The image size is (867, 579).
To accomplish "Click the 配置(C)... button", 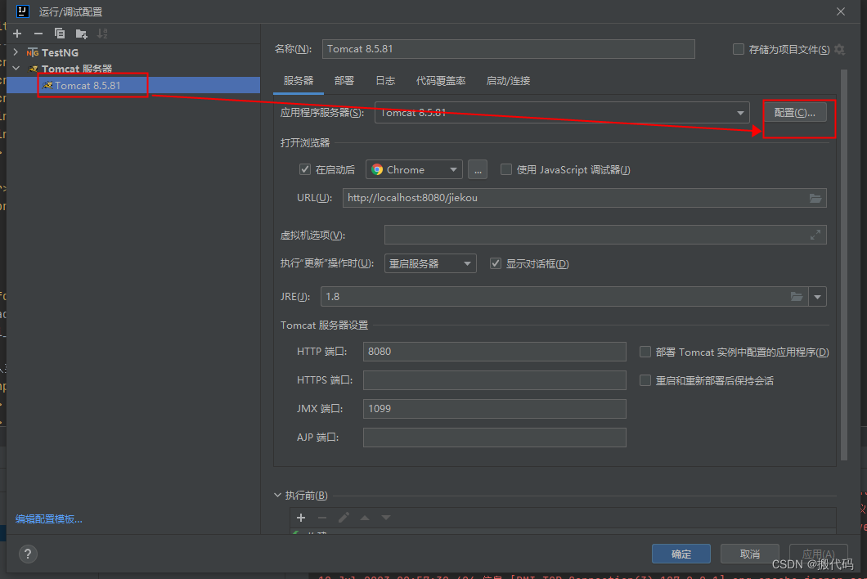I will 794,112.
